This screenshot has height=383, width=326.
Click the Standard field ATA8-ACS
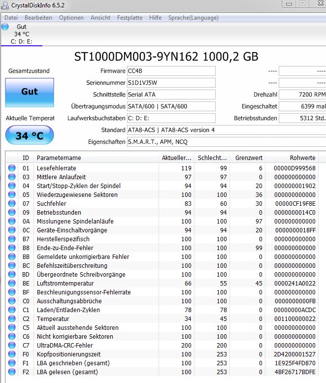coord(227,130)
